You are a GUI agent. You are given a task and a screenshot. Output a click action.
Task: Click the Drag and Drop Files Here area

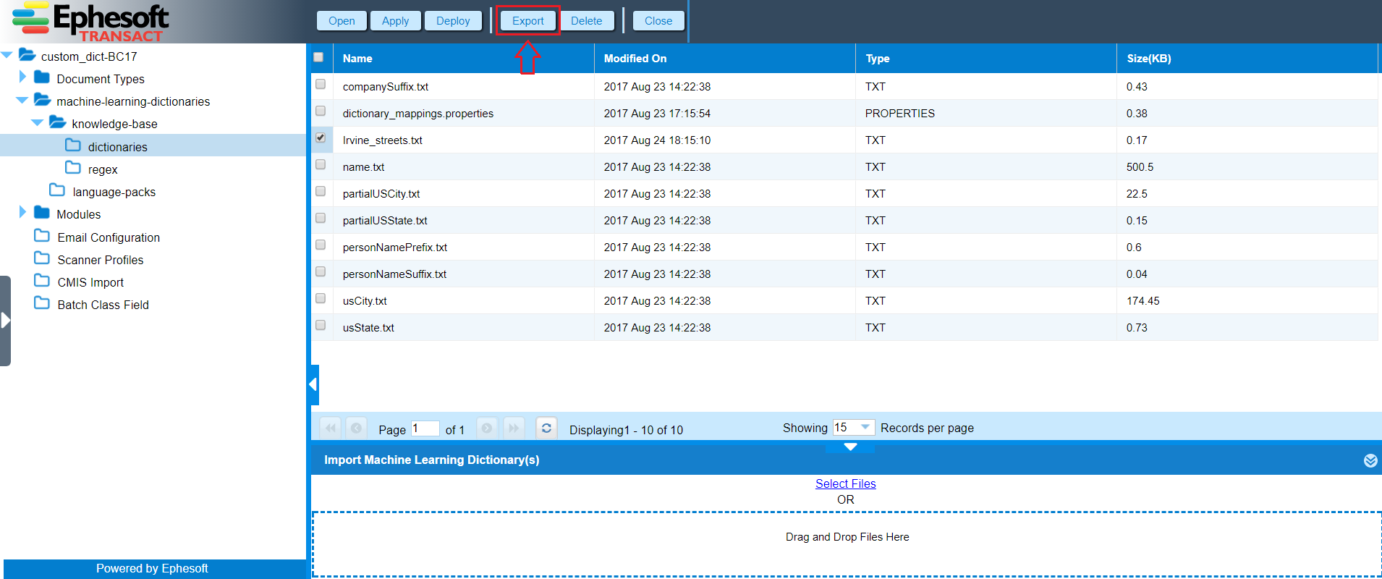[847, 544]
